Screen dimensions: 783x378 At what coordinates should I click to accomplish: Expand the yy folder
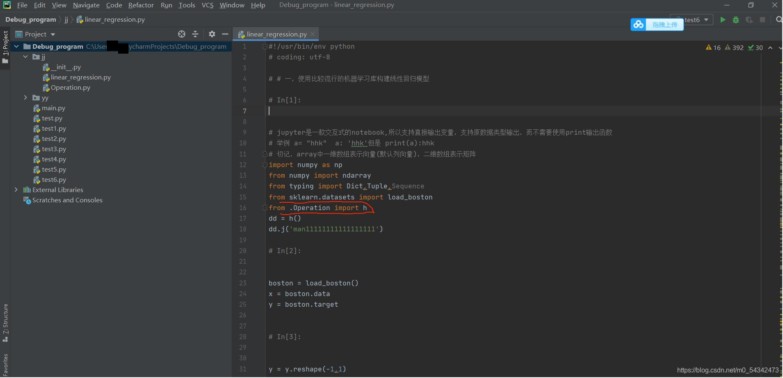pos(25,97)
